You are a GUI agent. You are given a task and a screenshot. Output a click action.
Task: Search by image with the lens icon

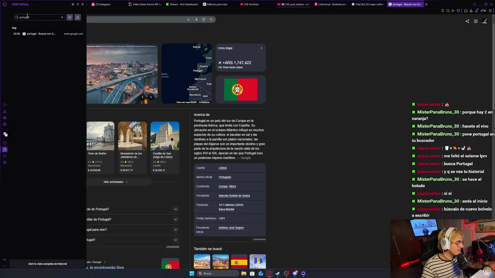pos(204,19)
